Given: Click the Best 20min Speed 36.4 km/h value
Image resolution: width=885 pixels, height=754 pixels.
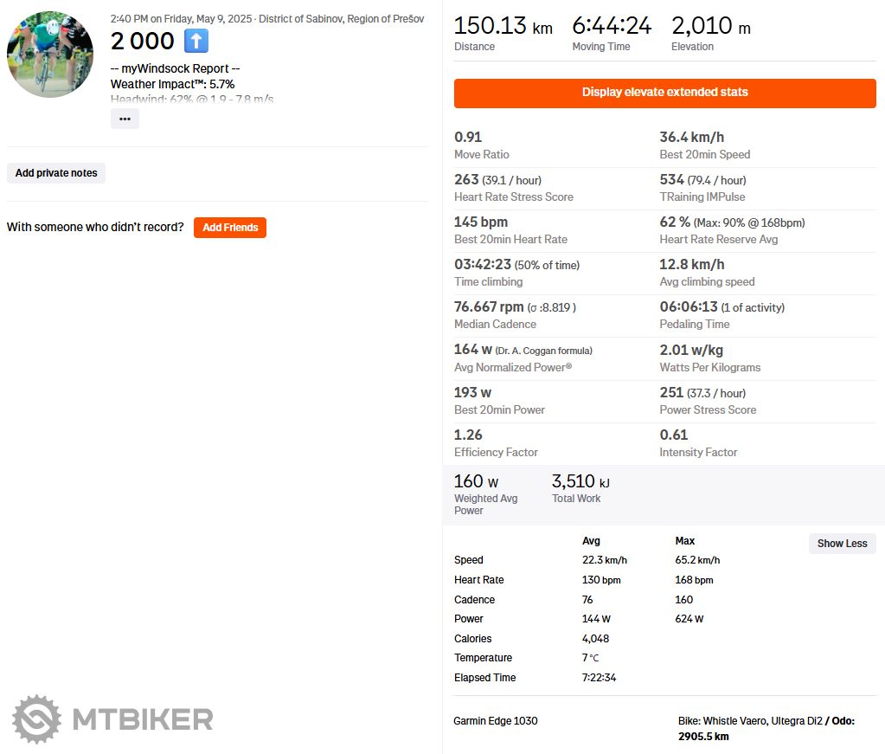Looking at the screenshot, I should point(691,137).
